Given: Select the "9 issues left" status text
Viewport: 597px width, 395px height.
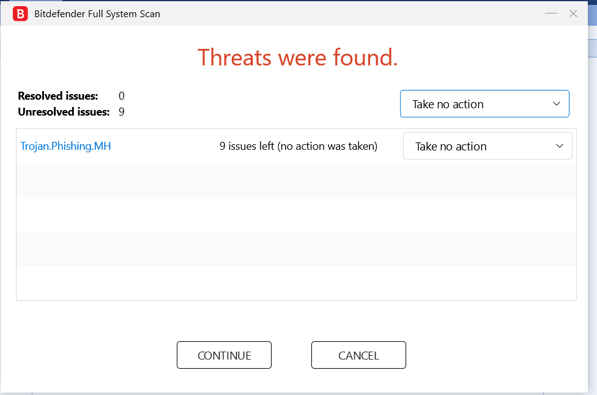Looking at the screenshot, I should tap(298, 146).
